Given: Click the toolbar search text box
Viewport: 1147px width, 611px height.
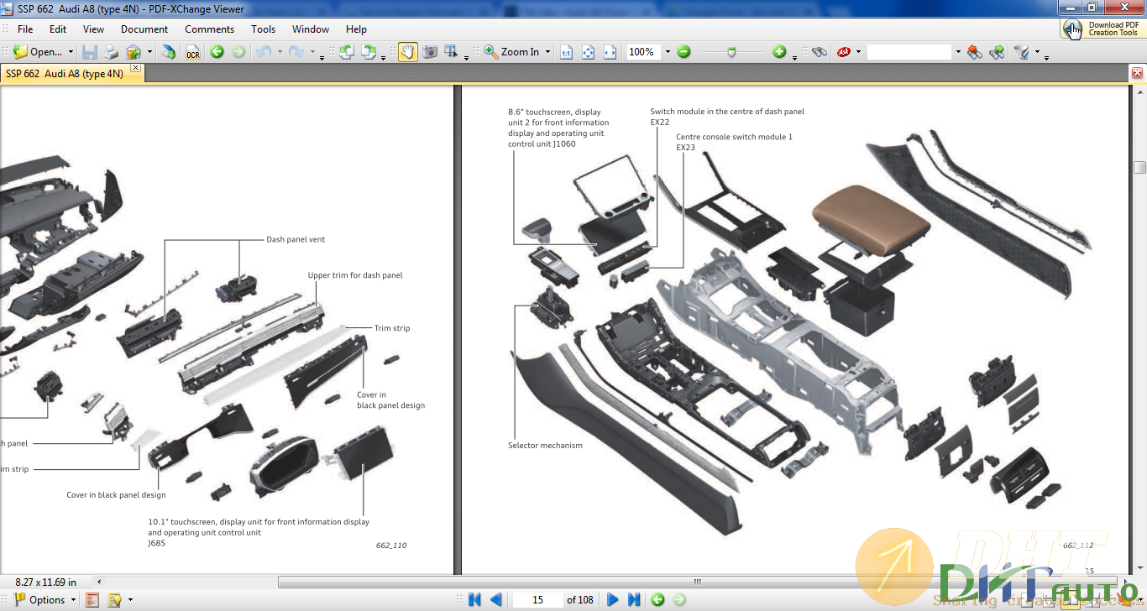Looking at the screenshot, I should (x=909, y=52).
